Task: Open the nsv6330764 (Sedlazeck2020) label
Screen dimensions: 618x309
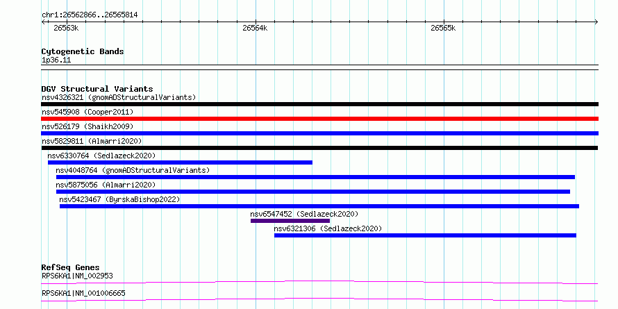Action: tap(101, 156)
